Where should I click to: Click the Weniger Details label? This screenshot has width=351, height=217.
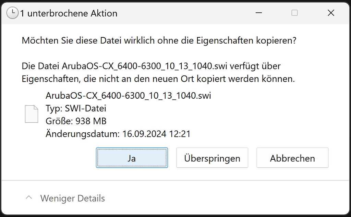click(x=73, y=198)
